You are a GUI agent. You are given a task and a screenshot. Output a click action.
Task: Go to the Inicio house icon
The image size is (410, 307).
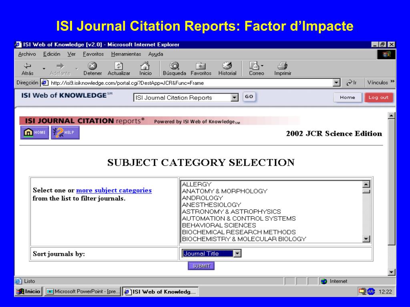tap(145, 66)
